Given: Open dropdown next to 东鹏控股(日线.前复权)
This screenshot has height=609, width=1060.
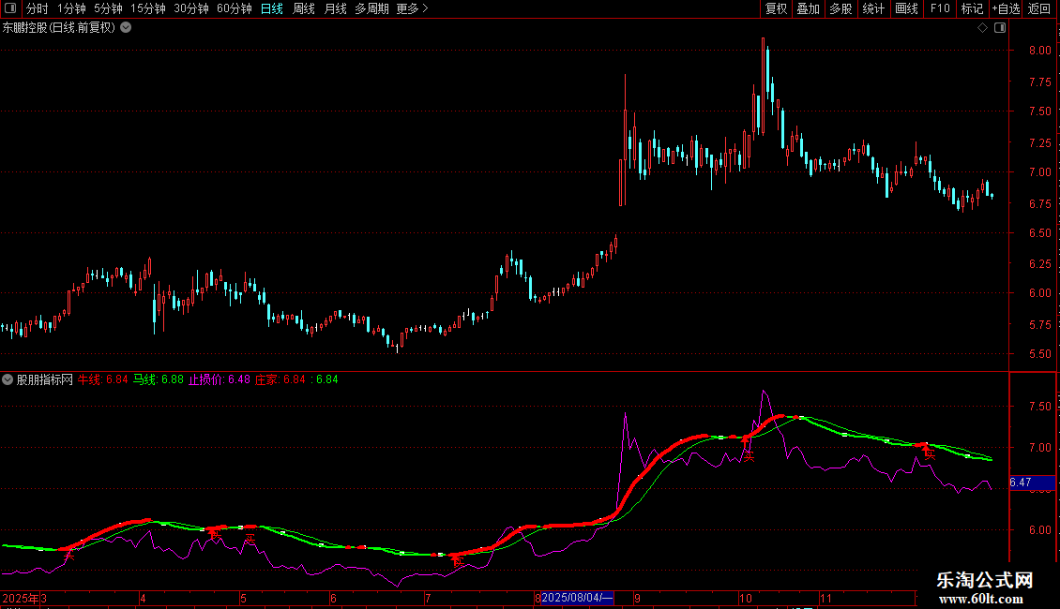Looking at the screenshot, I should 126,28.
